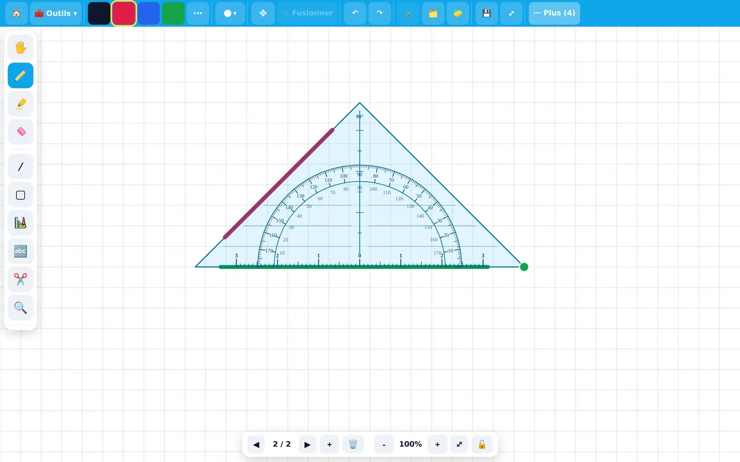740x462 pixels.
Task: Select the pencil drawing tool
Action: (21, 75)
